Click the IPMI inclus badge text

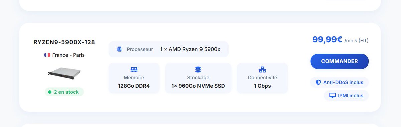(351, 96)
